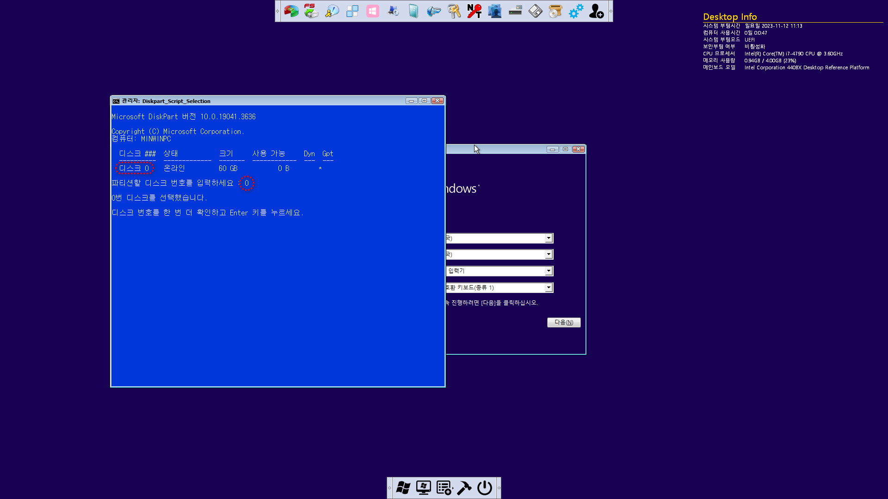The width and height of the screenshot is (888, 499).
Task: Click the monitor with Windows logo icon
Action: click(x=424, y=488)
